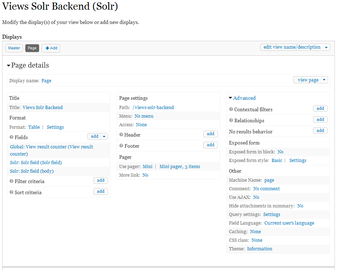Image resolution: width=337 pixels, height=270 pixels.
Task: Click the help icon next to Relationships
Action: click(232, 121)
